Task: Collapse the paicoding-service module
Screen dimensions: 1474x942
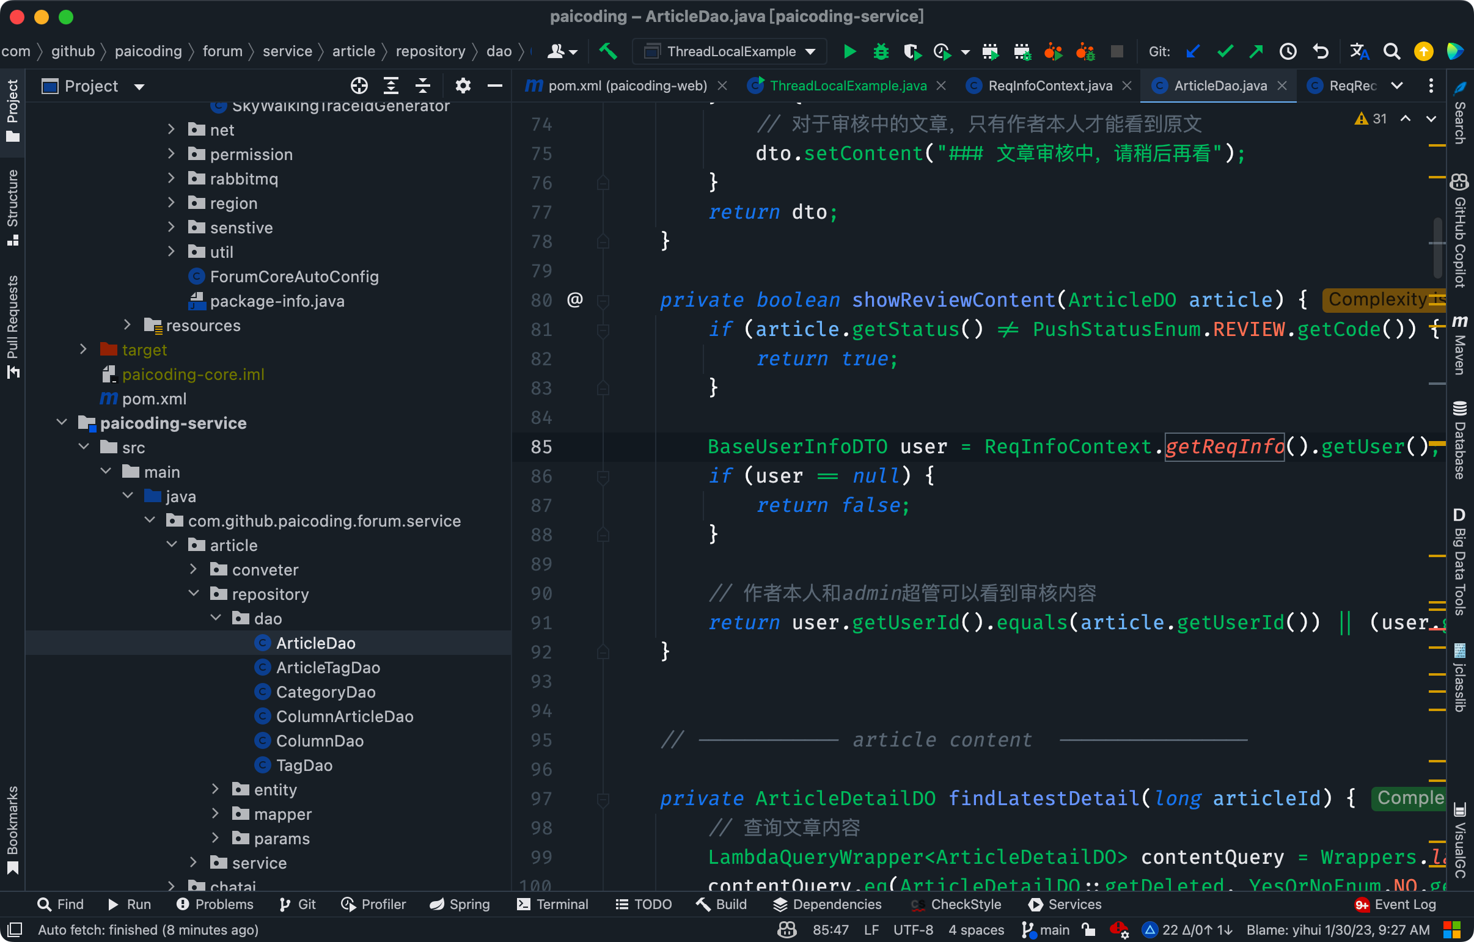Action: (x=62, y=422)
